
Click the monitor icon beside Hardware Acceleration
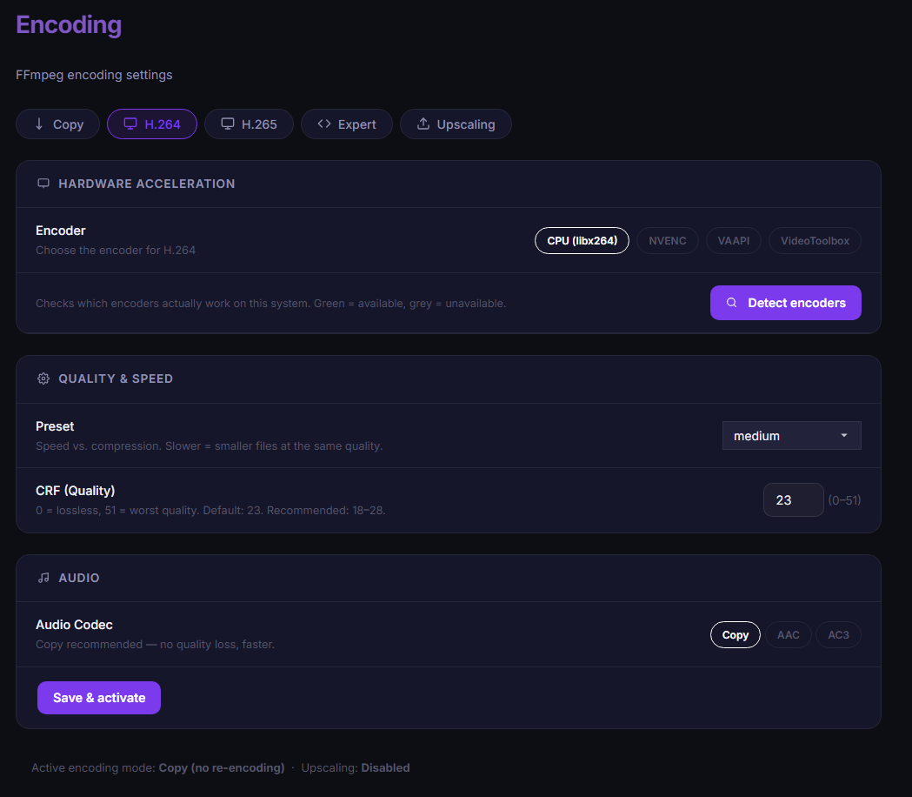(43, 184)
